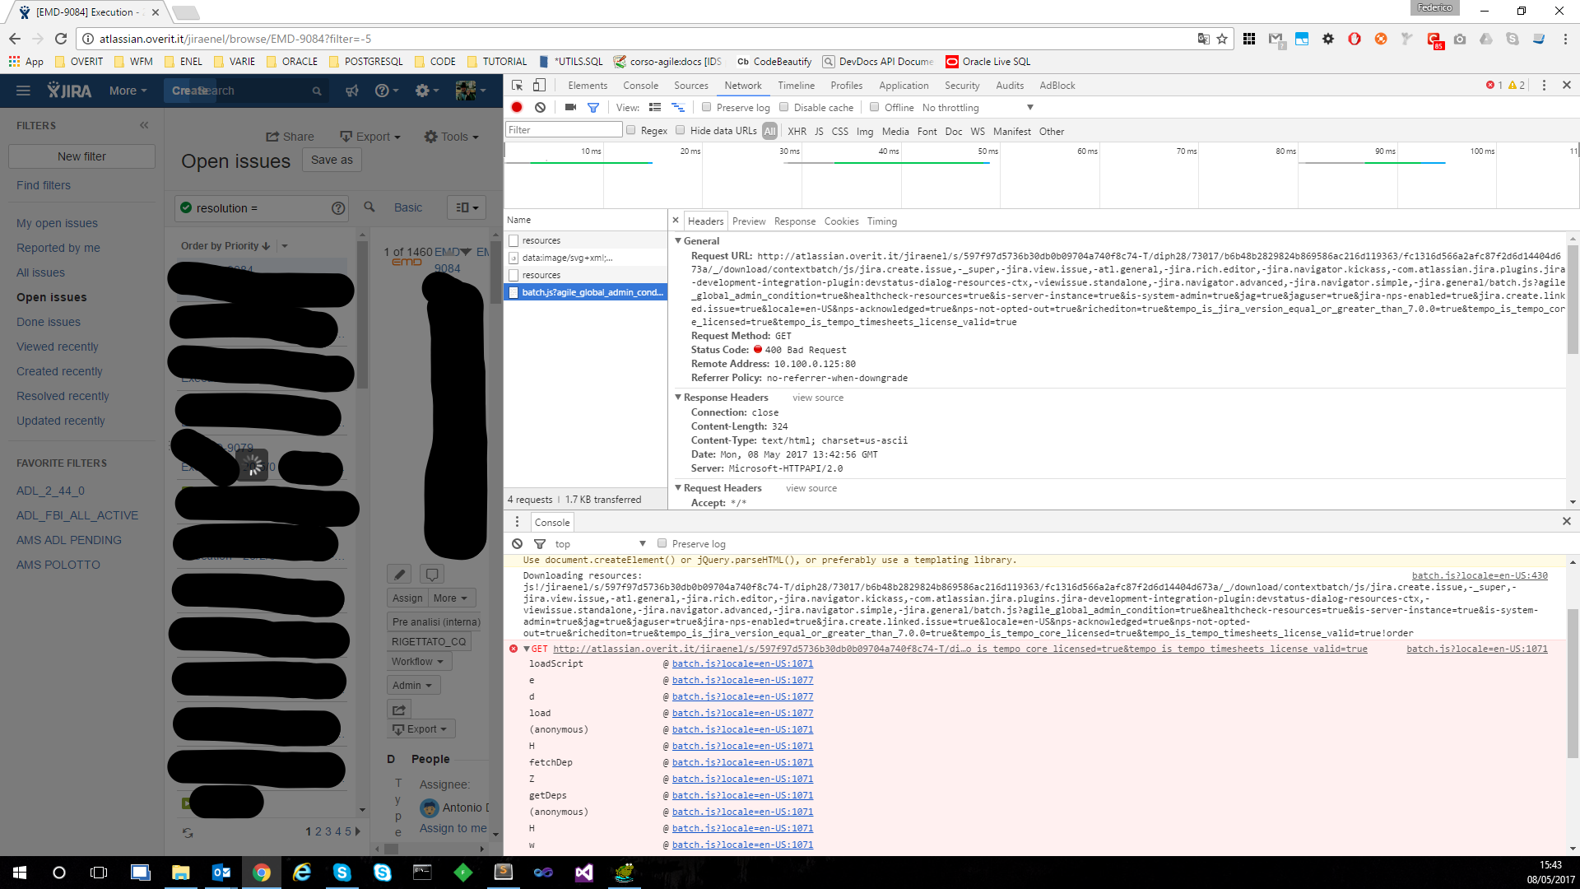Viewport: 1580px width, 889px height.
Task: Clear the network log
Action: point(540,108)
